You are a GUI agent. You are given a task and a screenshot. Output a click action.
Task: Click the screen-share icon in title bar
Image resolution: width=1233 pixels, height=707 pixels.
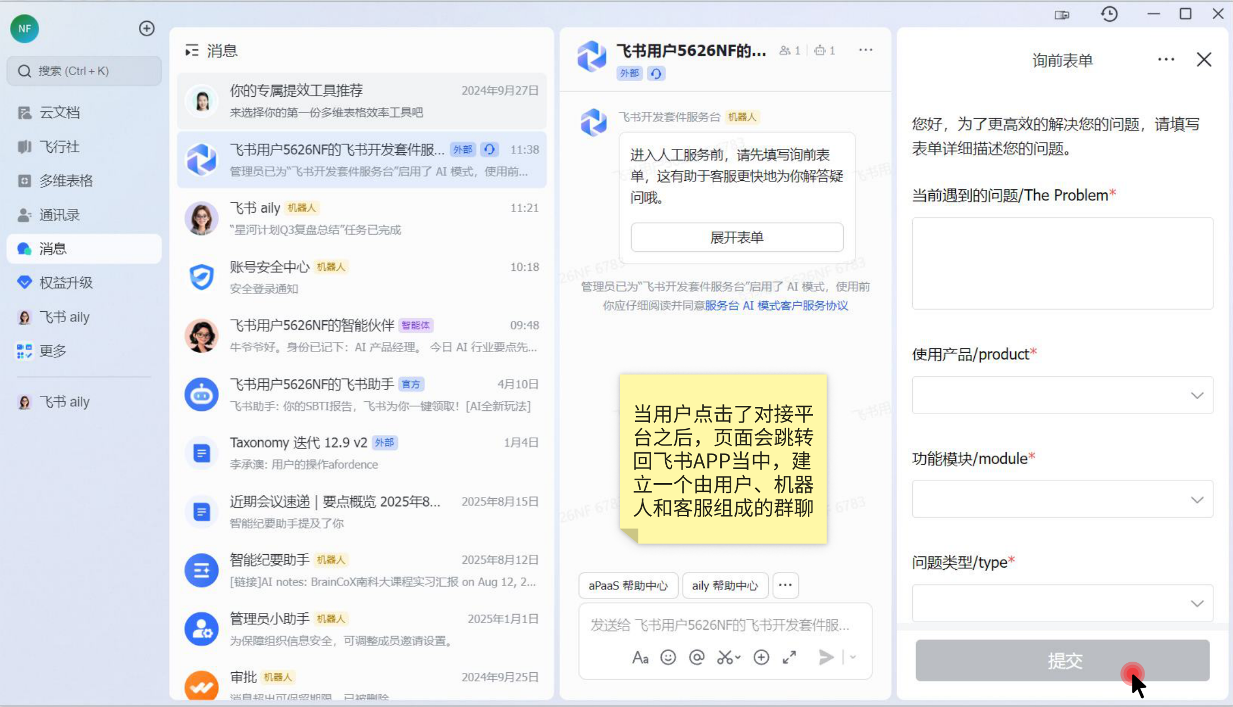click(1062, 15)
